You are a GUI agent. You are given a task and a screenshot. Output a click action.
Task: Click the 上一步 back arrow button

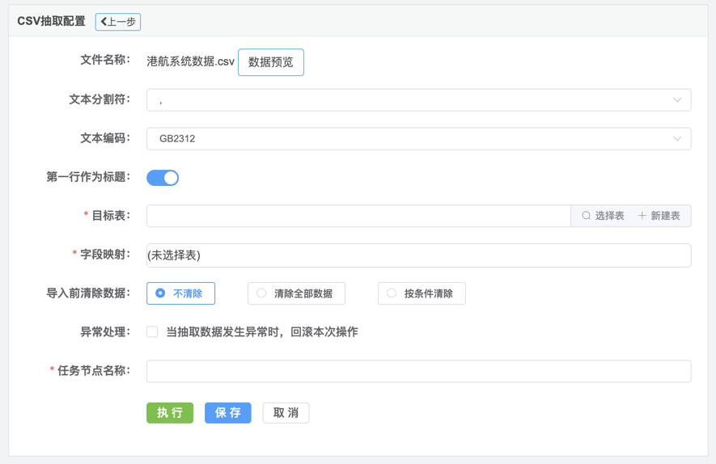[118, 22]
